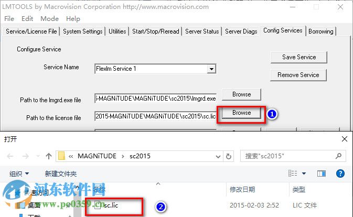Browse for the lmgrd.exe file
The image size is (353, 217).
pos(242,94)
